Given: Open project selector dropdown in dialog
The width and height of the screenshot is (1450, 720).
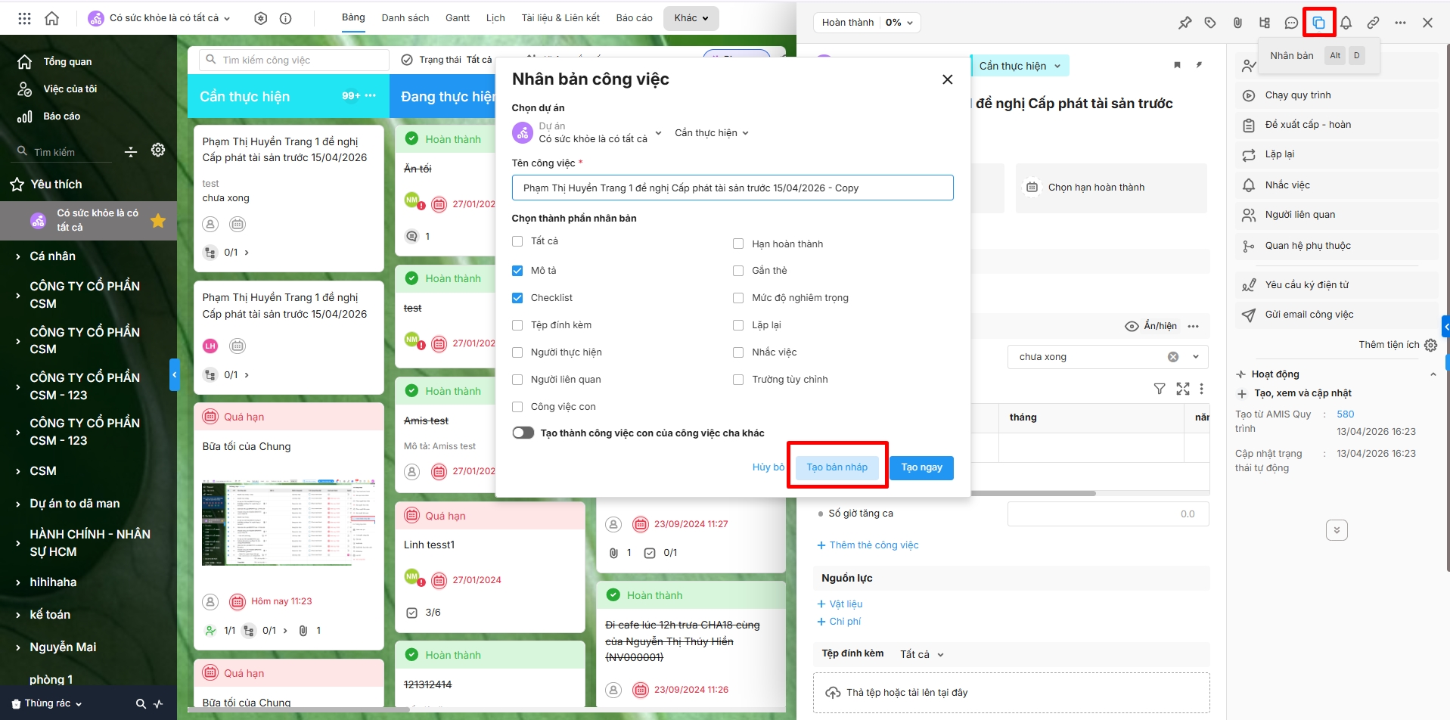Looking at the screenshot, I should [588, 133].
